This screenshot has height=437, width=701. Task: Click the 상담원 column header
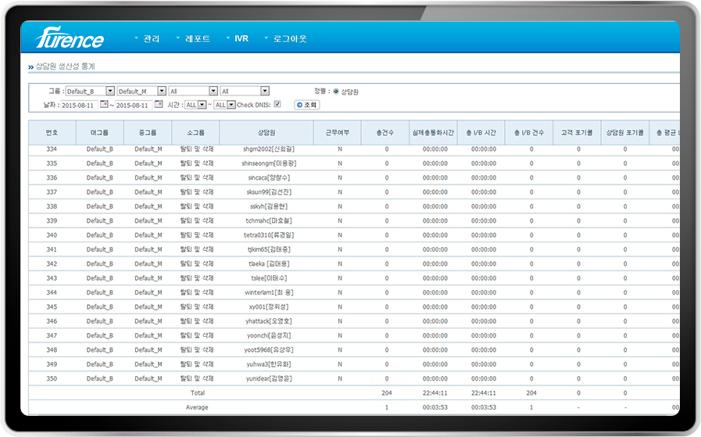tap(266, 132)
